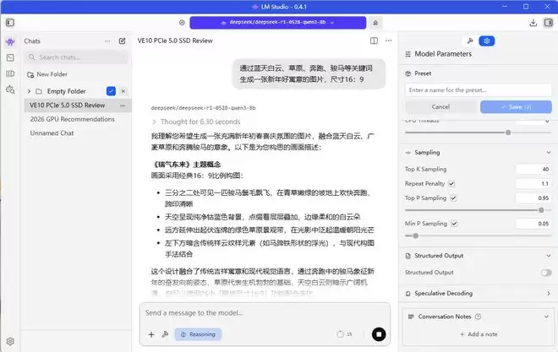This screenshot has width=558, height=352.
Task: Switch to the wrench tools tab
Action: point(469,41)
